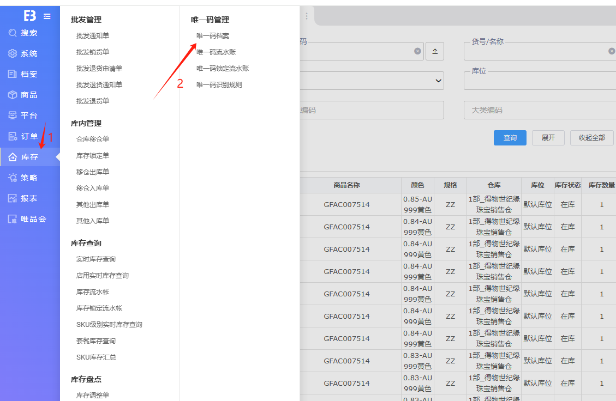Click 收起全部 to collapse all

(x=591, y=138)
